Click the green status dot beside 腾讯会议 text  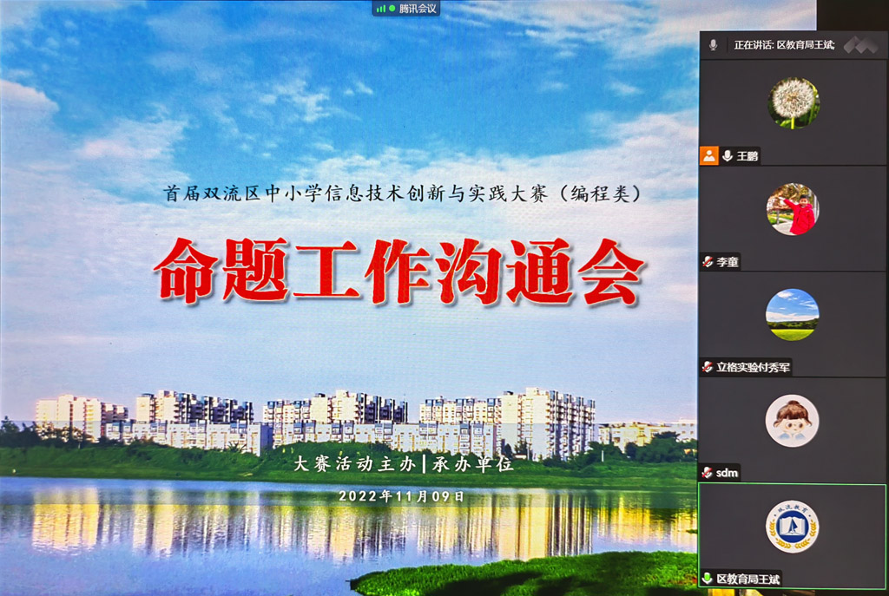(x=392, y=10)
